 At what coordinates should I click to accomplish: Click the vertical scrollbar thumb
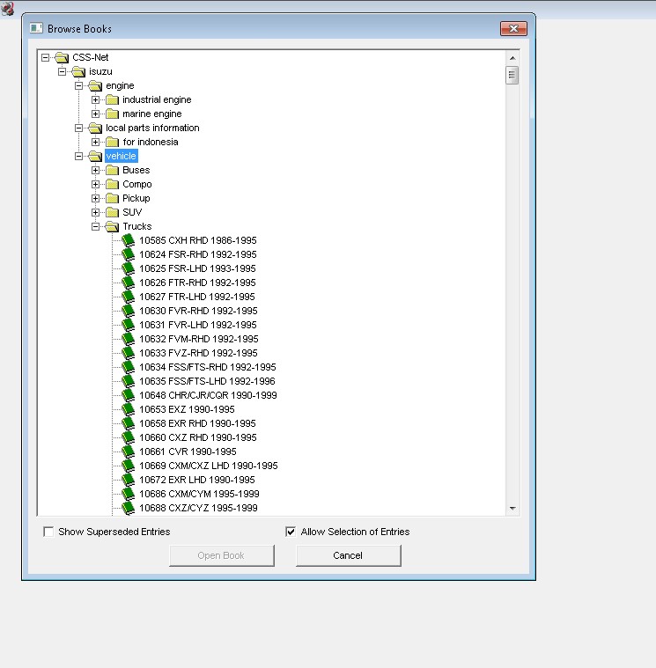coord(512,76)
